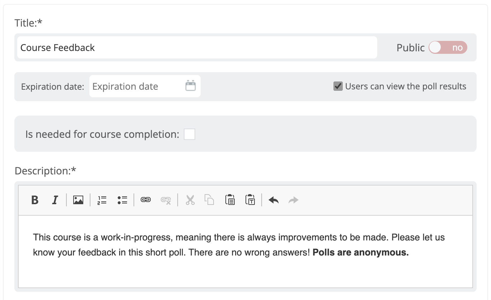Image resolution: width=491 pixels, height=300 pixels.
Task: Redo the last edit in the description
Action: (293, 200)
